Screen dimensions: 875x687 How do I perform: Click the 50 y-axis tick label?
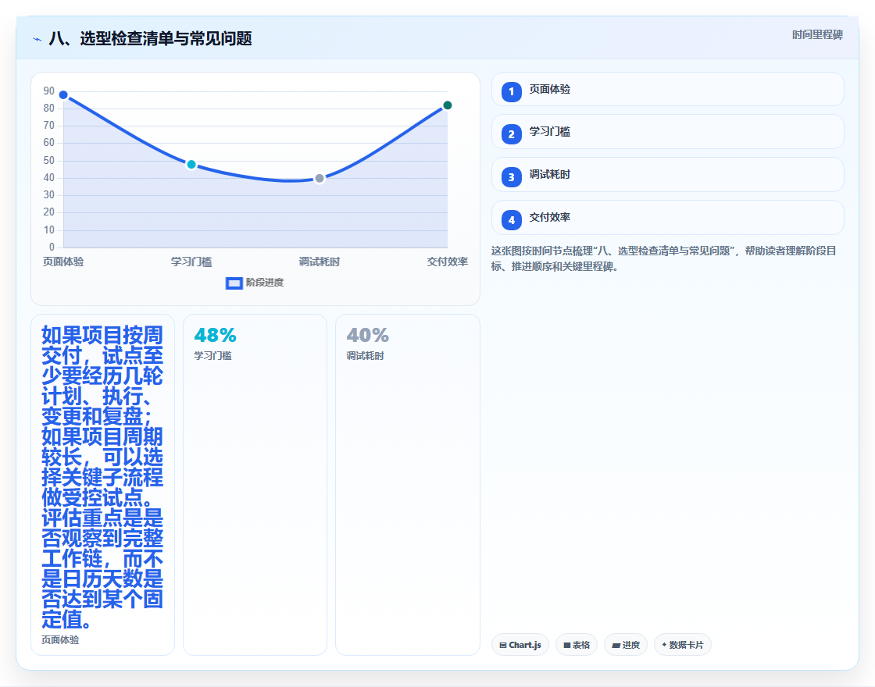[49, 161]
